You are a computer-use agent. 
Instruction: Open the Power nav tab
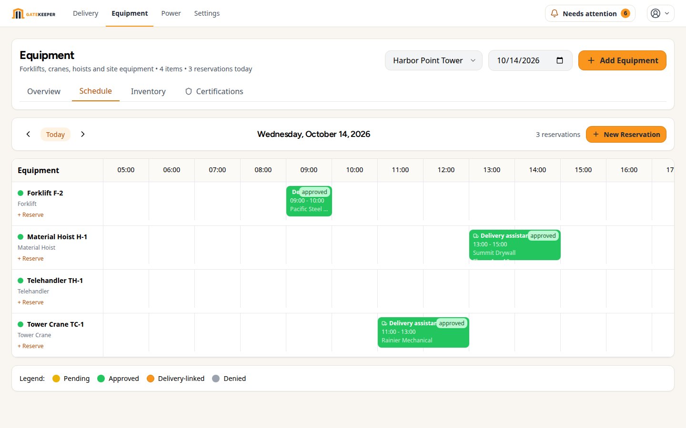click(171, 13)
